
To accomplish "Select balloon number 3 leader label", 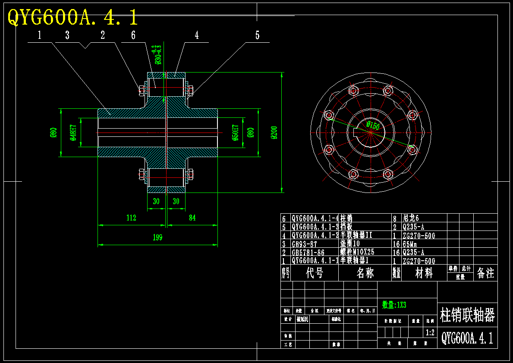I will pos(67,35).
